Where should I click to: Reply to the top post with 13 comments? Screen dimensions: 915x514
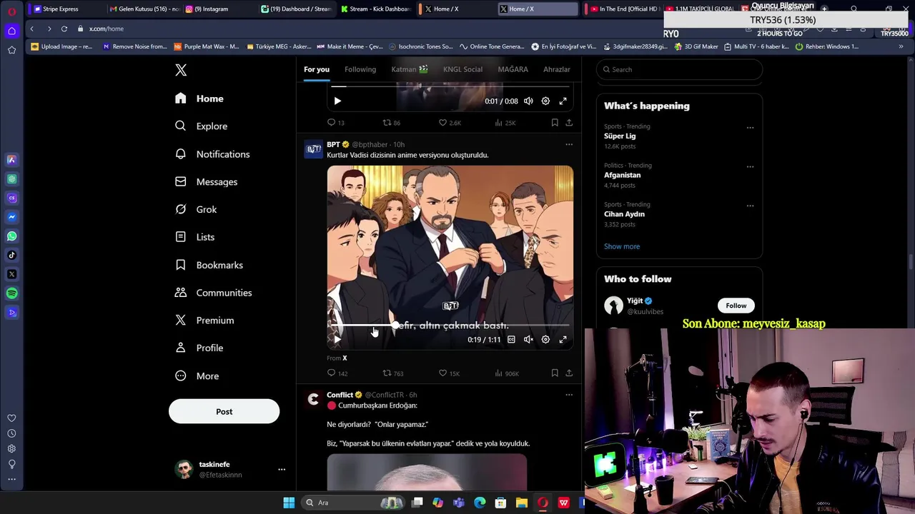(335, 123)
